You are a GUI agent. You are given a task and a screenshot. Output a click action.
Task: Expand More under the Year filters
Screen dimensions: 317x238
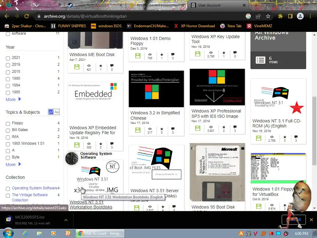pyautogui.click(x=13, y=99)
